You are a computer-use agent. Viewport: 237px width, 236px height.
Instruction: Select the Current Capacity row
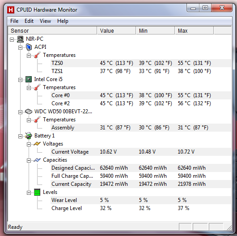click(x=141, y=184)
